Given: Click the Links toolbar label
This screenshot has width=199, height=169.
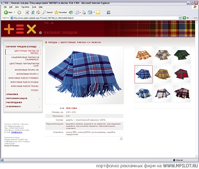Looking at the screenshot, I should pyautogui.click(x=195, y=18).
